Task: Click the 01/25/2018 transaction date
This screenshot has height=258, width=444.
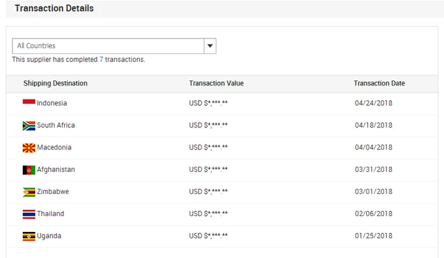Action: [x=374, y=236]
